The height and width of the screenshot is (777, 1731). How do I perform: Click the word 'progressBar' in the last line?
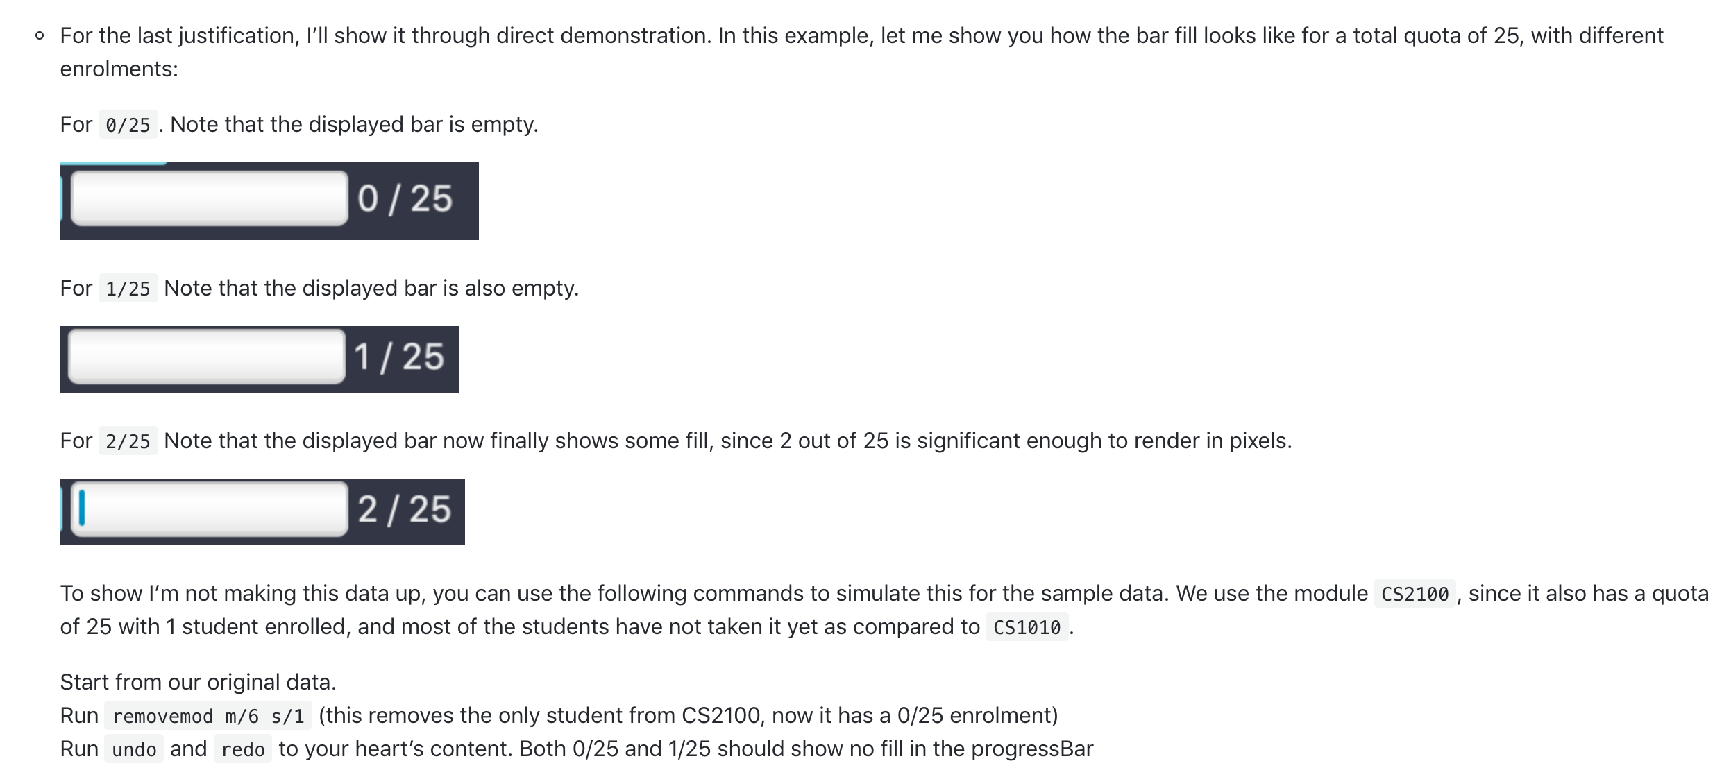[x=1033, y=749]
